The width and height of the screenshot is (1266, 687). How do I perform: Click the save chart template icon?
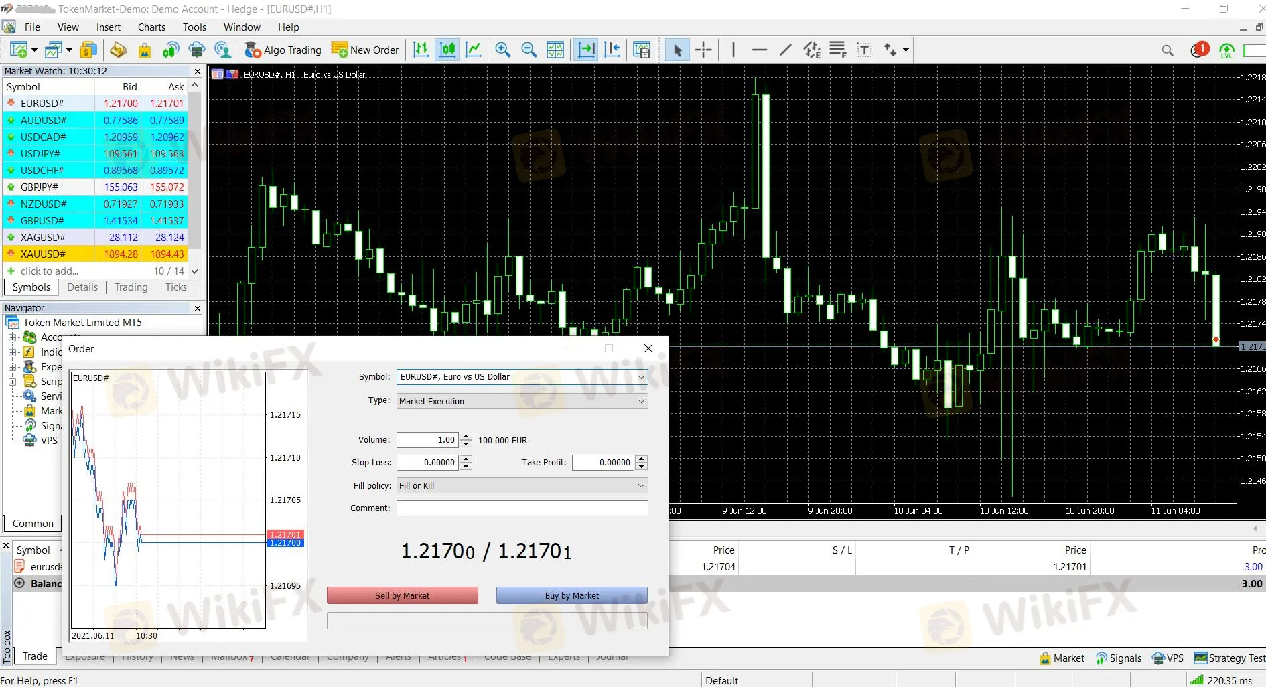pyautogui.click(x=642, y=50)
